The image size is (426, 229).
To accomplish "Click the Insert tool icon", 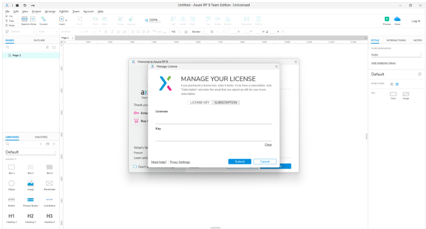I will point(61,19).
